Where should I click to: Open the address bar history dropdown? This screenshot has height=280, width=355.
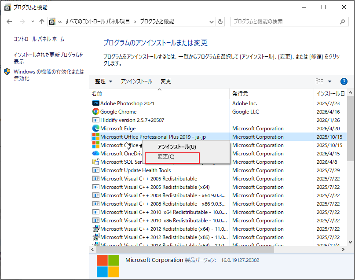click(x=211, y=21)
